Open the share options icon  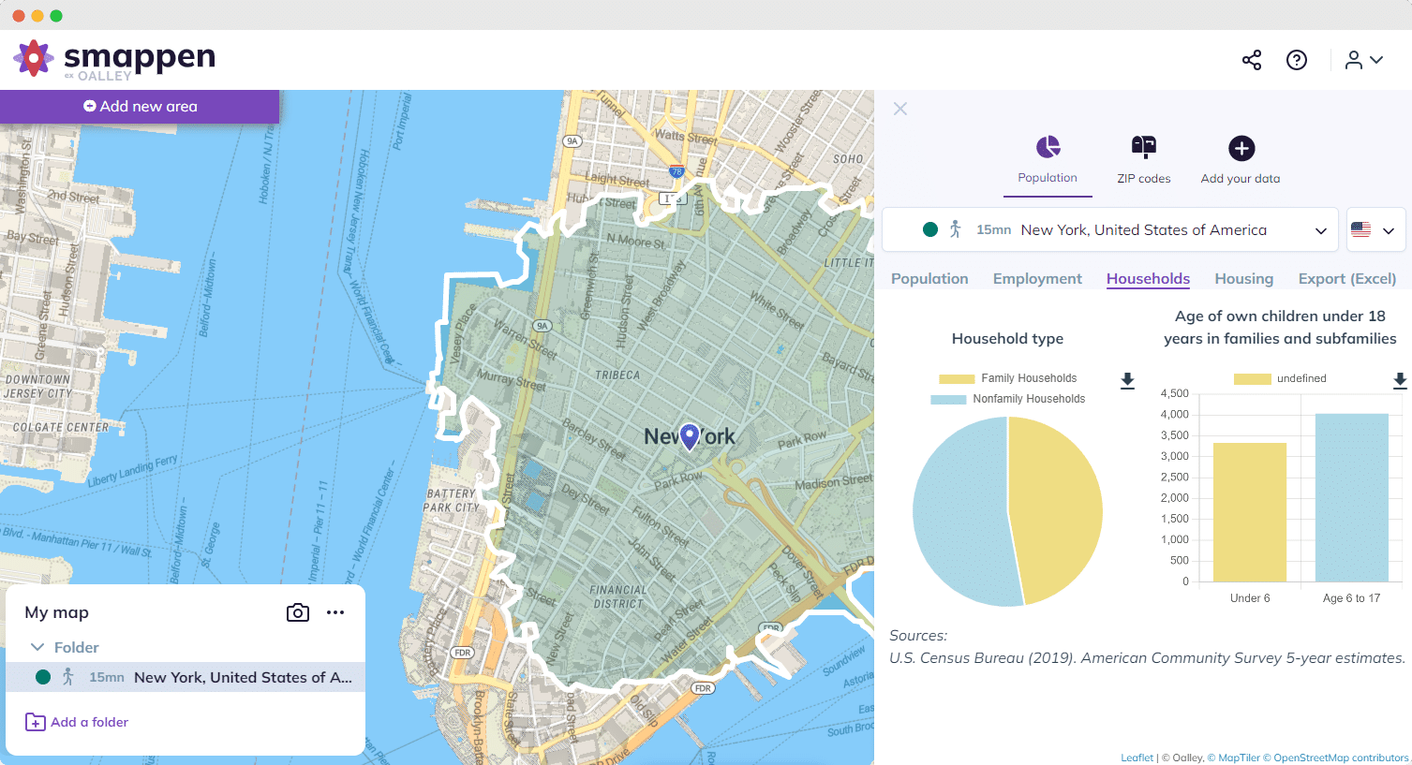1251,59
